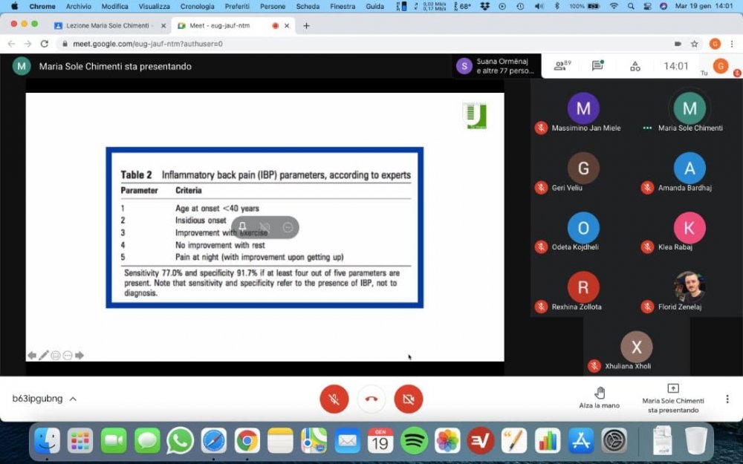Screen dimensions: 743x464
Task: Click Odeta Kojdheli avatar
Action: pyautogui.click(x=583, y=228)
